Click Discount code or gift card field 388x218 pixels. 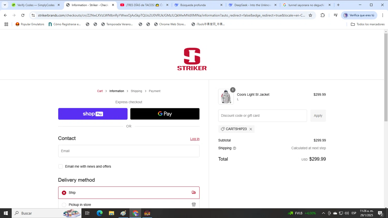click(x=263, y=116)
